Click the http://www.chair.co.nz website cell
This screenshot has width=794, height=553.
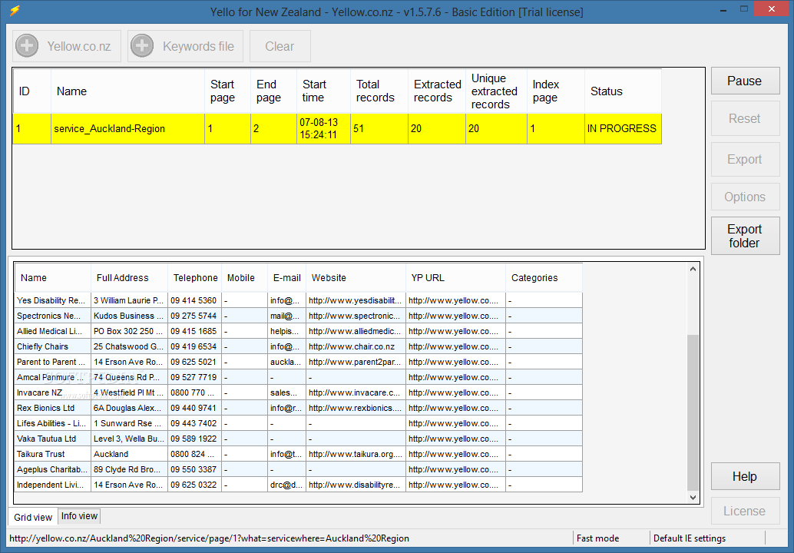point(356,346)
